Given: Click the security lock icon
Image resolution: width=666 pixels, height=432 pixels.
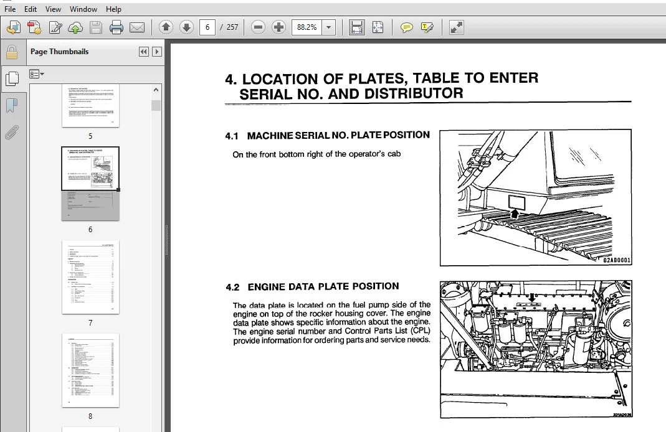Looking at the screenshot, I should (x=12, y=53).
